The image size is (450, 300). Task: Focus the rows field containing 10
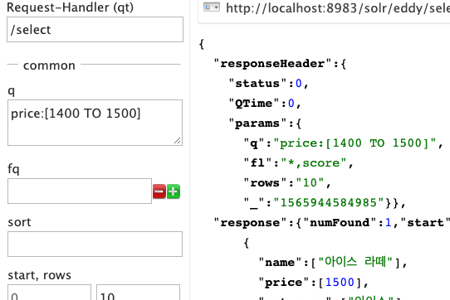pos(139,293)
